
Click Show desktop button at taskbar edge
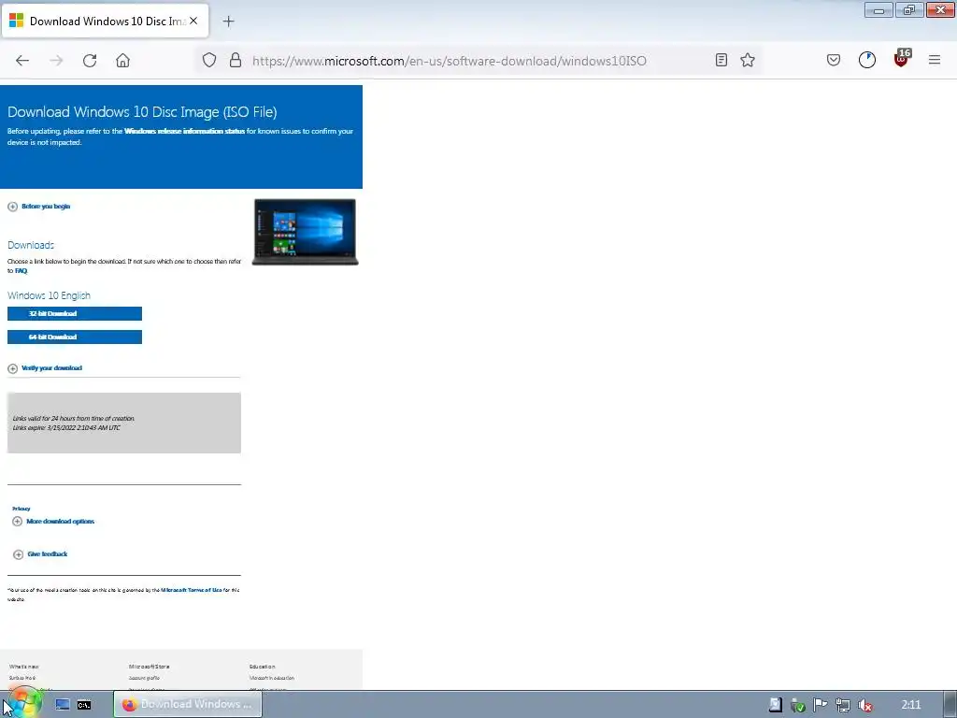[950, 705]
